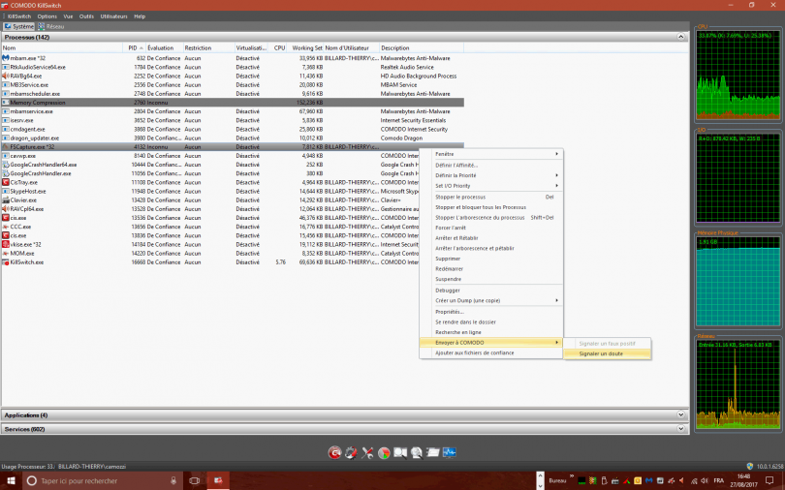Click the Clavier.exe keyboard icon
The height and width of the screenshot is (490, 785).
6,200
